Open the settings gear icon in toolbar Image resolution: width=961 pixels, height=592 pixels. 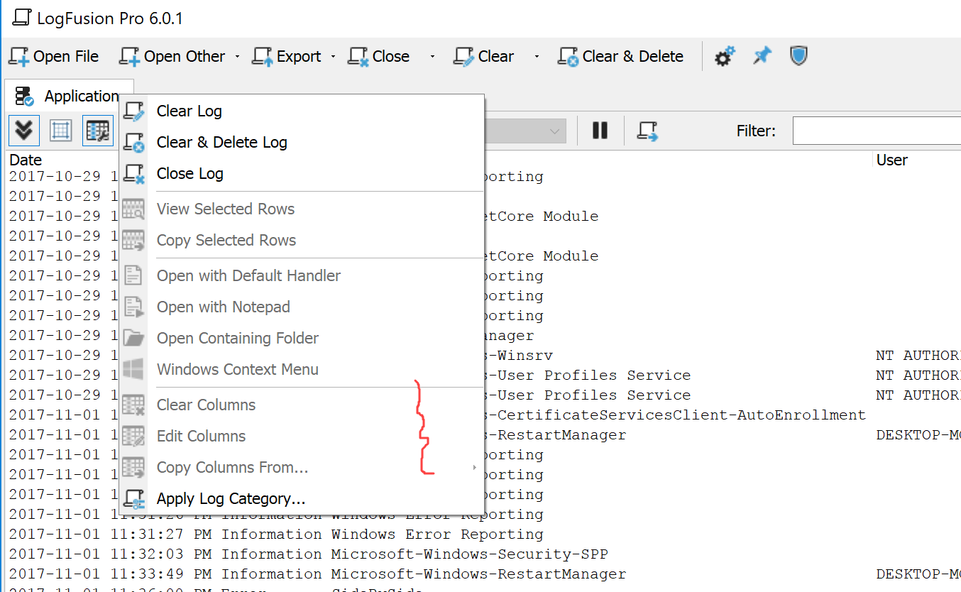725,56
